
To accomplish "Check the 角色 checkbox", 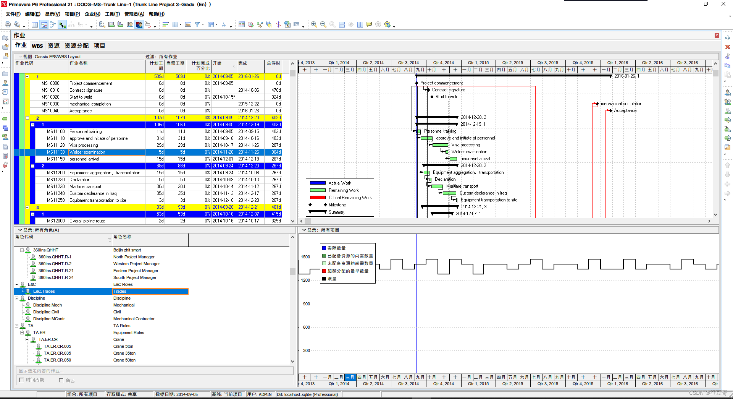I will coord(61,380).
